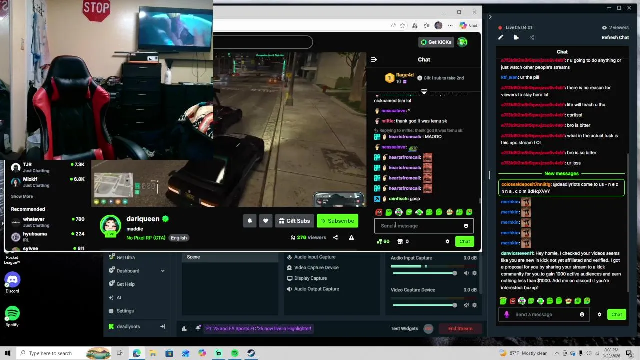Follow dariqueen with the heart button
Image resolution: width=640 pixels, height=360 pixels.
pos(266,221)
